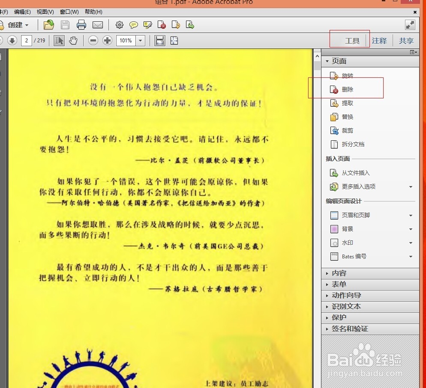Expand 水印 dropdown arrow
The height and width of the screenshot is (388, 426).
tap(411, 243)
